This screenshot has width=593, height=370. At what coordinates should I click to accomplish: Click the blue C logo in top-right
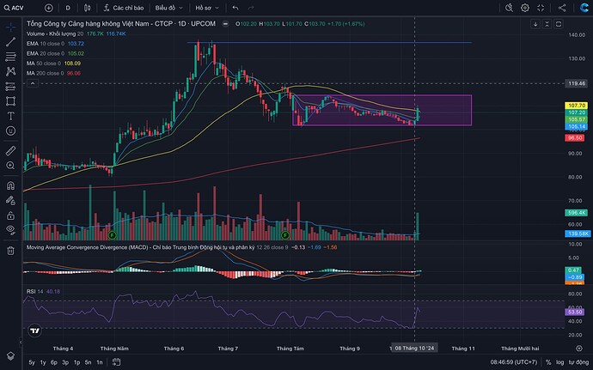[x=584, y=8]
